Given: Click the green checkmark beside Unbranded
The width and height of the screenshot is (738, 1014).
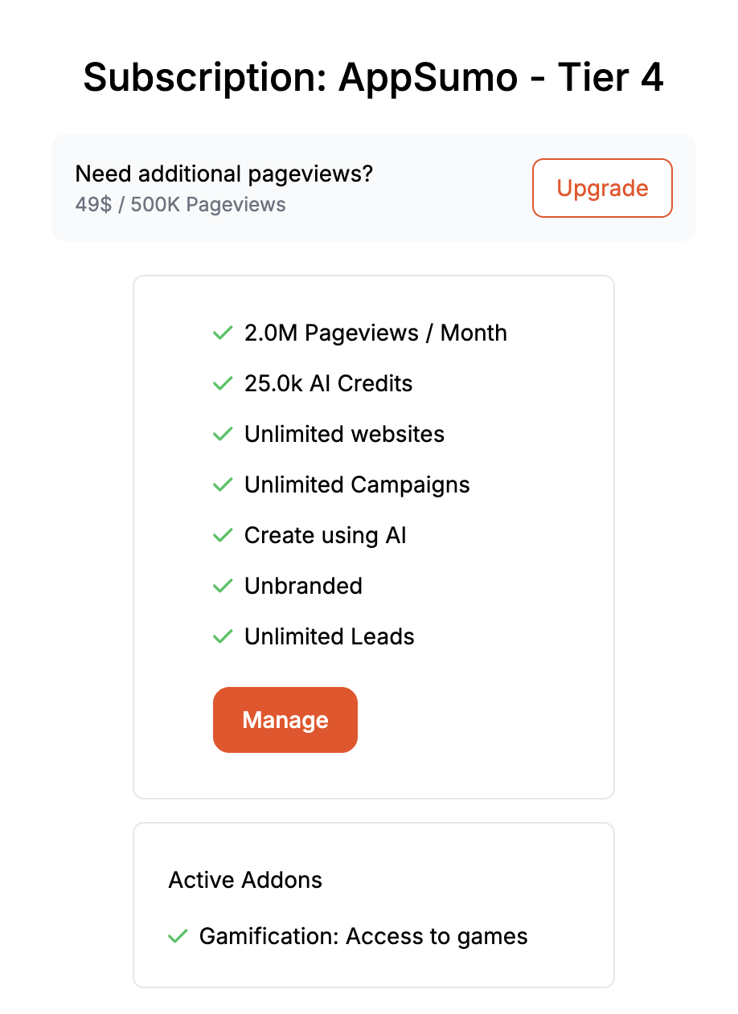Looking at the screenshot, I should coord(223,587).
